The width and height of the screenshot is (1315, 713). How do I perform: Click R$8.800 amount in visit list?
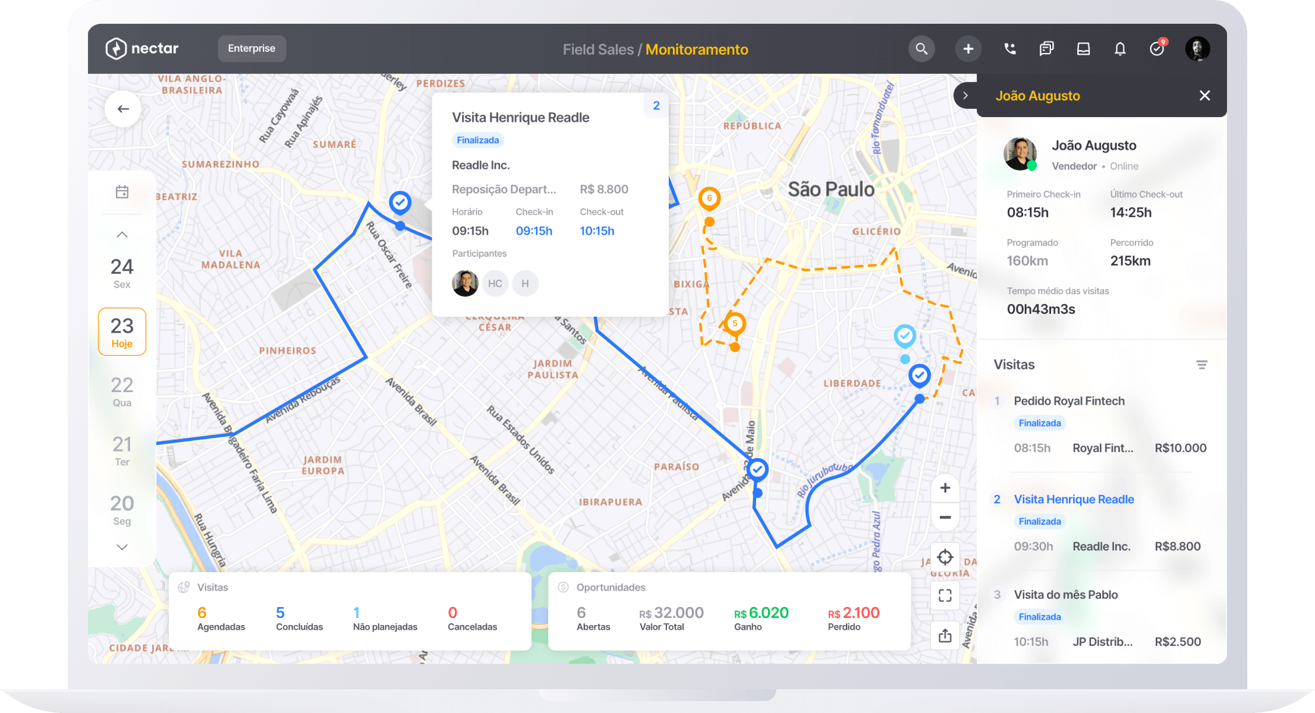[x=1178, y=546]
